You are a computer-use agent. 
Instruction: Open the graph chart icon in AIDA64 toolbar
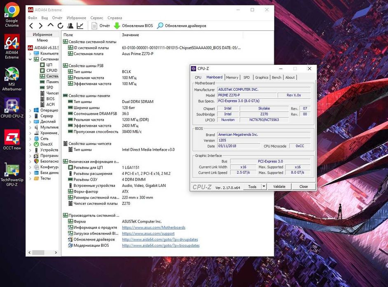coord(80,25)
